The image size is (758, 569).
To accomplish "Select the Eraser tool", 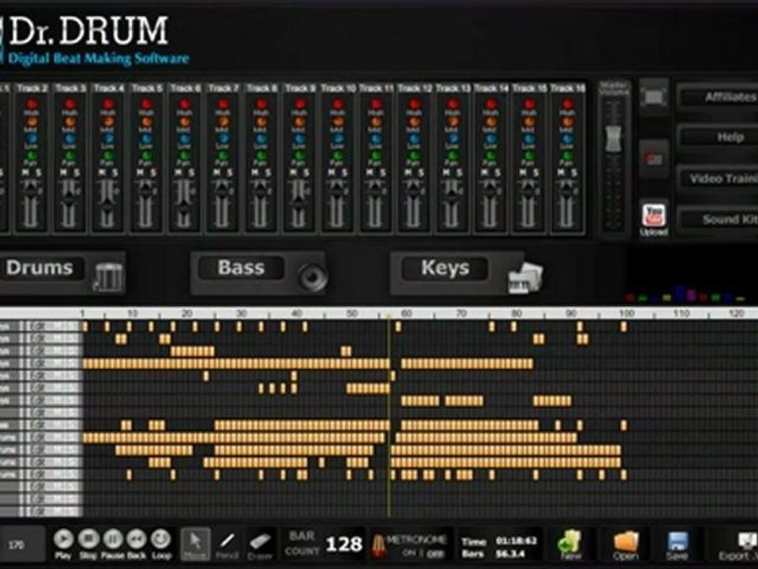I will (261, 544).
